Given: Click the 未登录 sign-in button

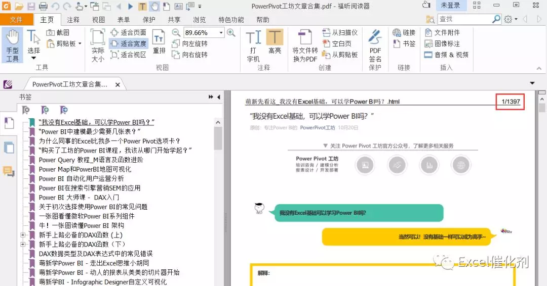Looking at the screenshot, I should (x=450, y=5).
